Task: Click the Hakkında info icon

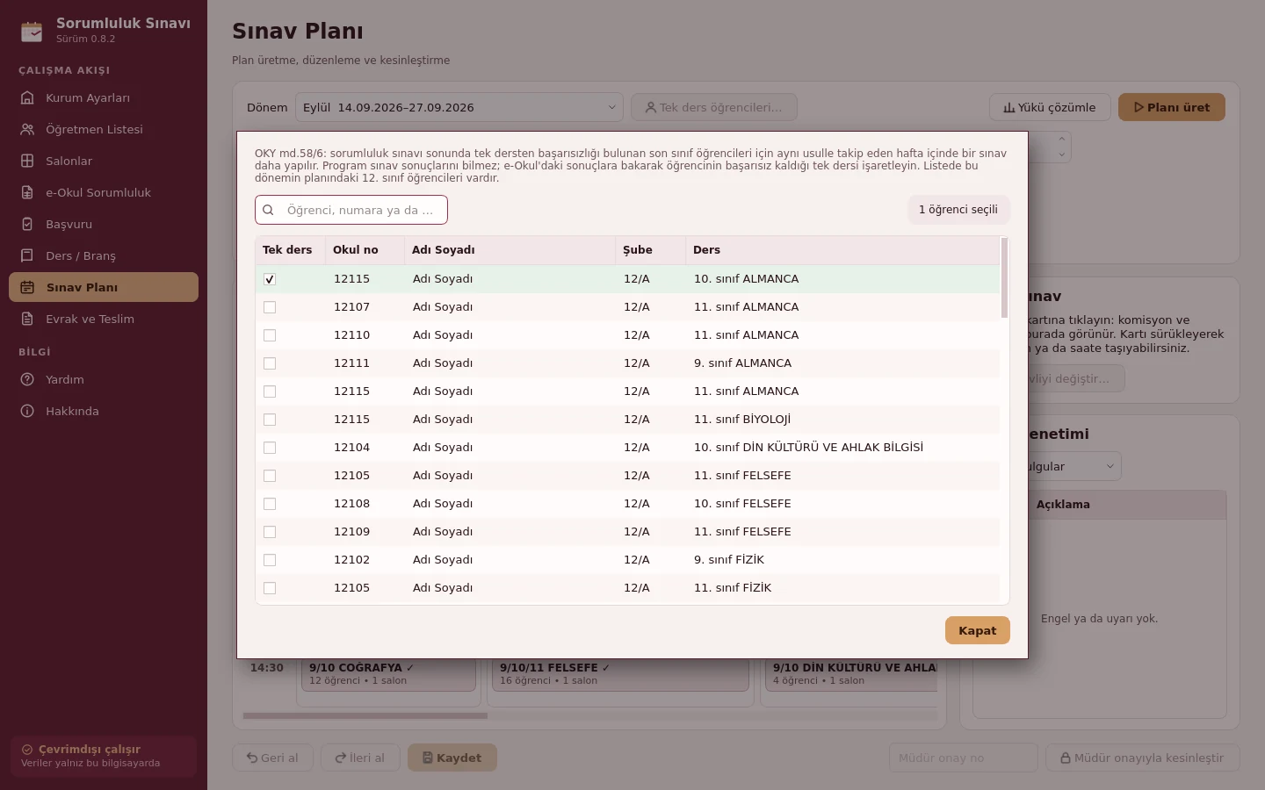Action: tap(27, 411)
